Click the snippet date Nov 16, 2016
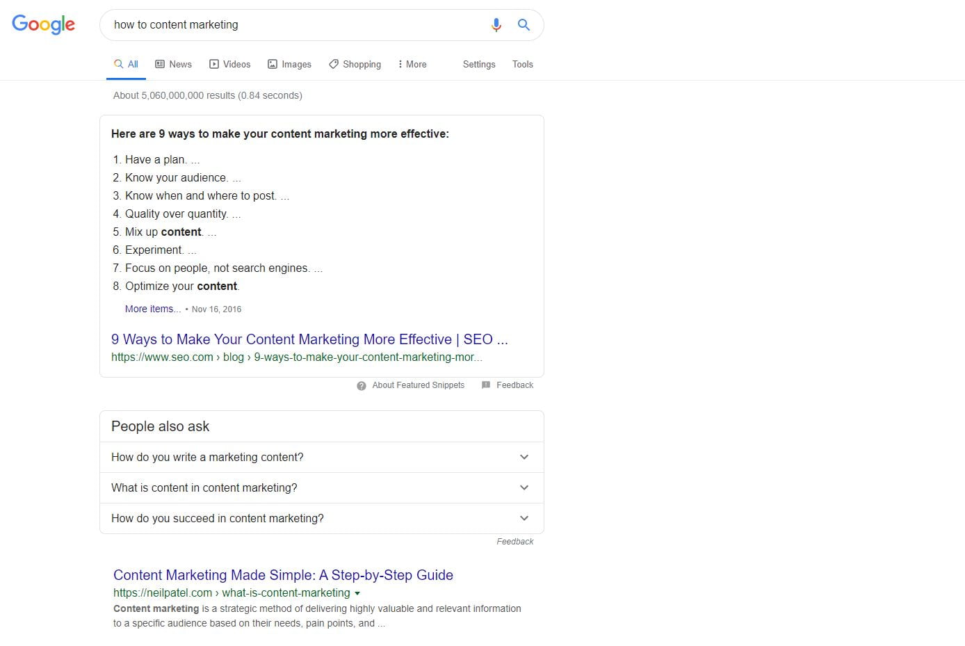 (x=216, y=309)
